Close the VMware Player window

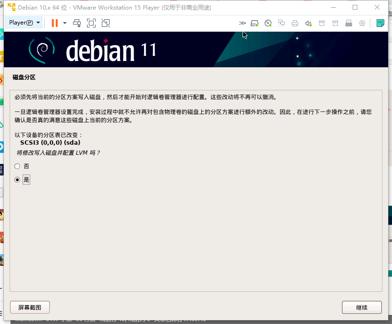click(377, 7)
